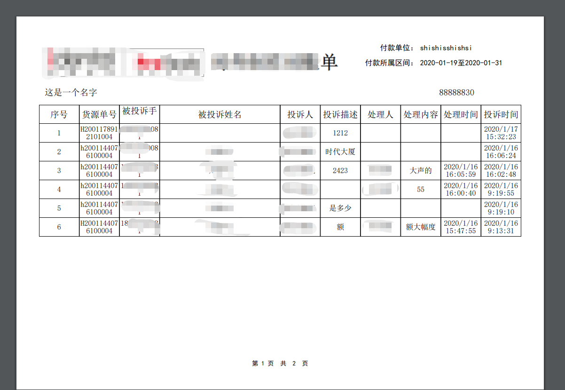Click the 货源单号 cell in row 5
Image resolution: width=565 pixels, height=390 pixels.
(99, 208)
